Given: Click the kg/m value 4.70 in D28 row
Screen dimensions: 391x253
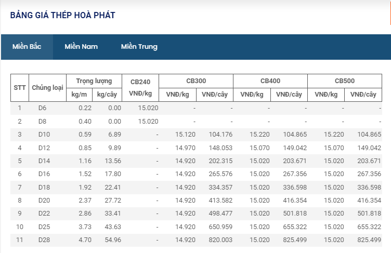Looking at the screenshot, I should [x=85, y=240].
